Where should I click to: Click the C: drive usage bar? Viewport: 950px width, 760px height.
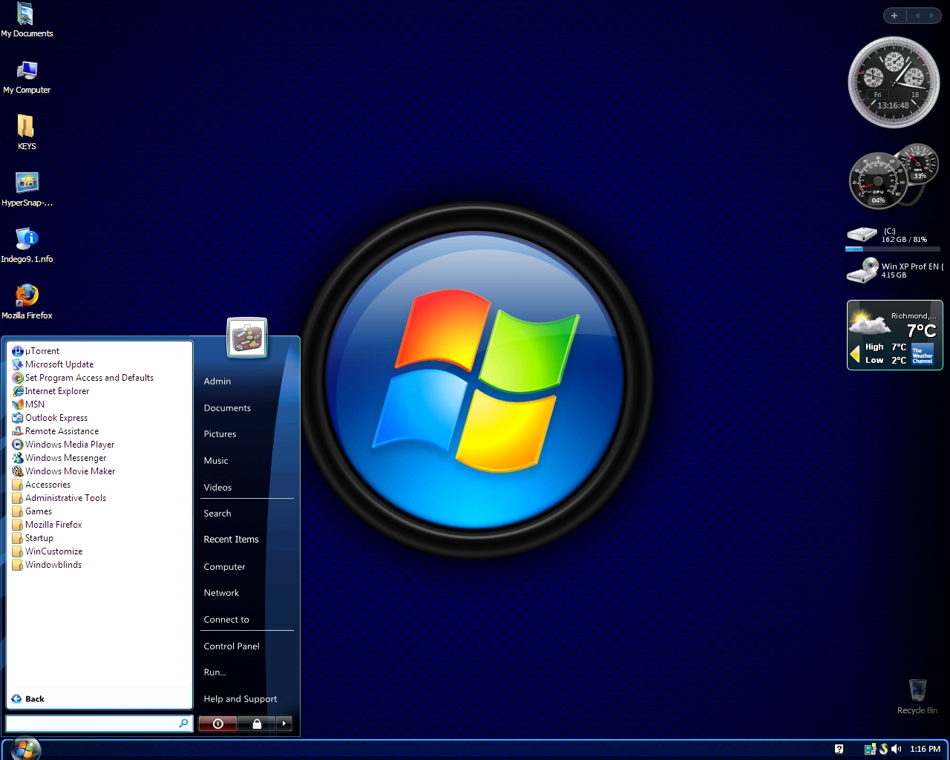point(893,249)
